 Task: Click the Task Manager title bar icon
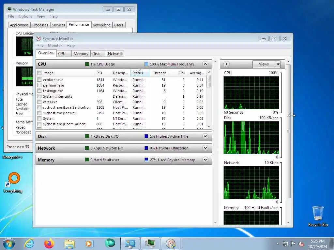9,9
